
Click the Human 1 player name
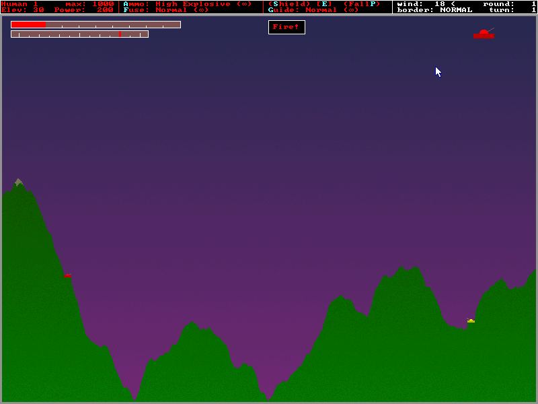click(20, 4)
